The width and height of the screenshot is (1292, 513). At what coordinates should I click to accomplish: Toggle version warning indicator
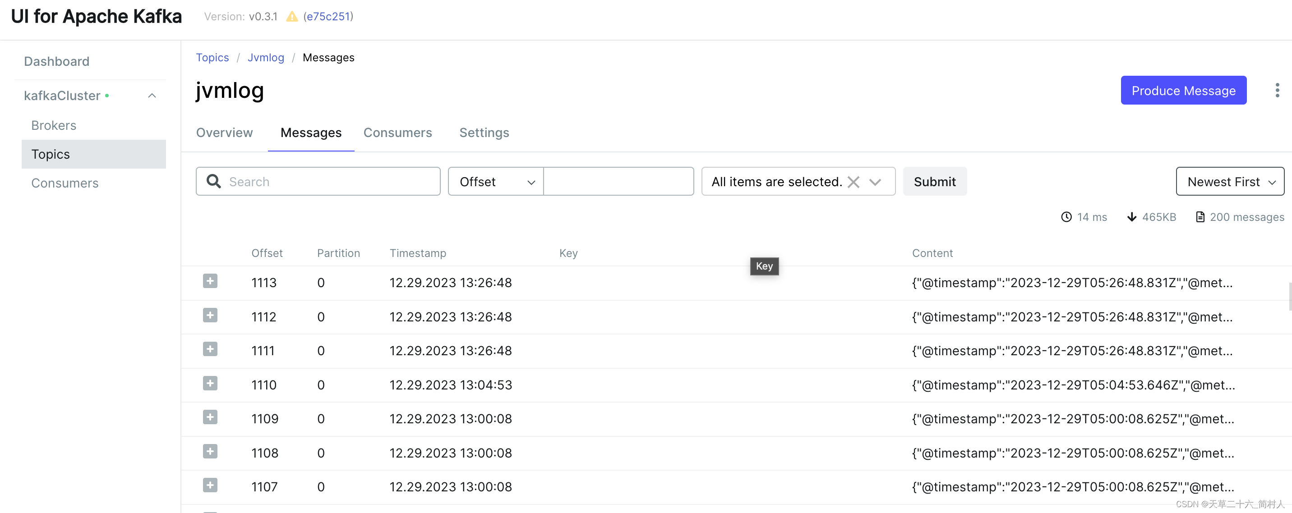pos(293,16)
